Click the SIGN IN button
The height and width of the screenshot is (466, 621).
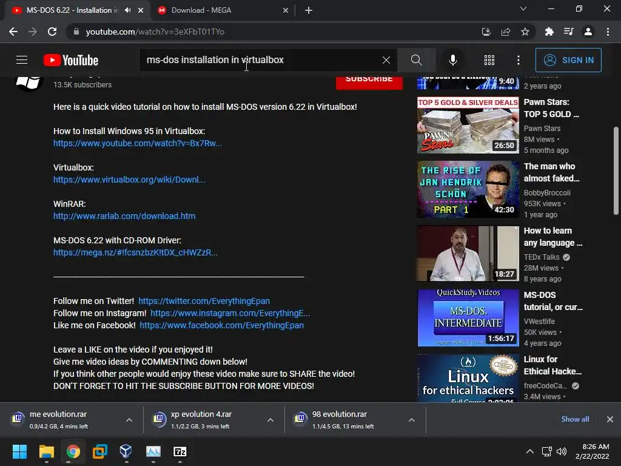coord(568,60)
